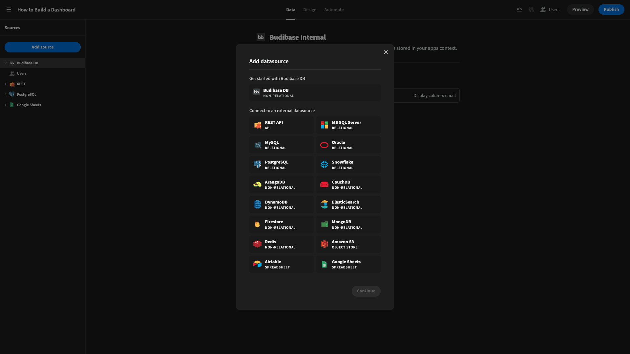Select the Airtable spreadsheet icon
This screenshot has height=354, width=630.
click(258, 264)
